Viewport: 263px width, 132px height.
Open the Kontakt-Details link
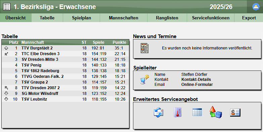point(196,80)
